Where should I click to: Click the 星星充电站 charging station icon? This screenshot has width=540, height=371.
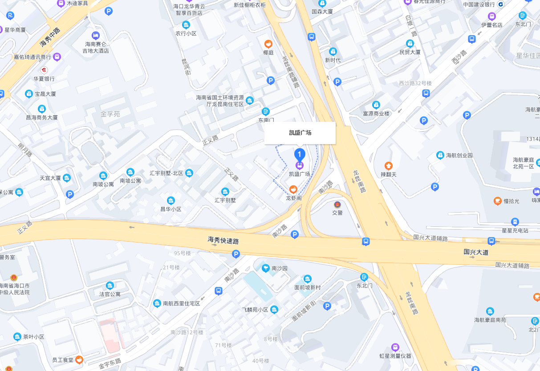tap(515, 222)
